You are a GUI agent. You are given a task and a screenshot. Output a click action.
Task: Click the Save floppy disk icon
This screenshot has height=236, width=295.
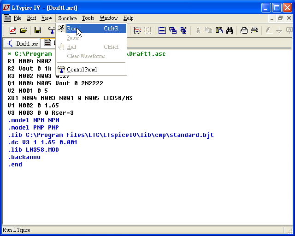pyautogui.click(x=38, y=30)
